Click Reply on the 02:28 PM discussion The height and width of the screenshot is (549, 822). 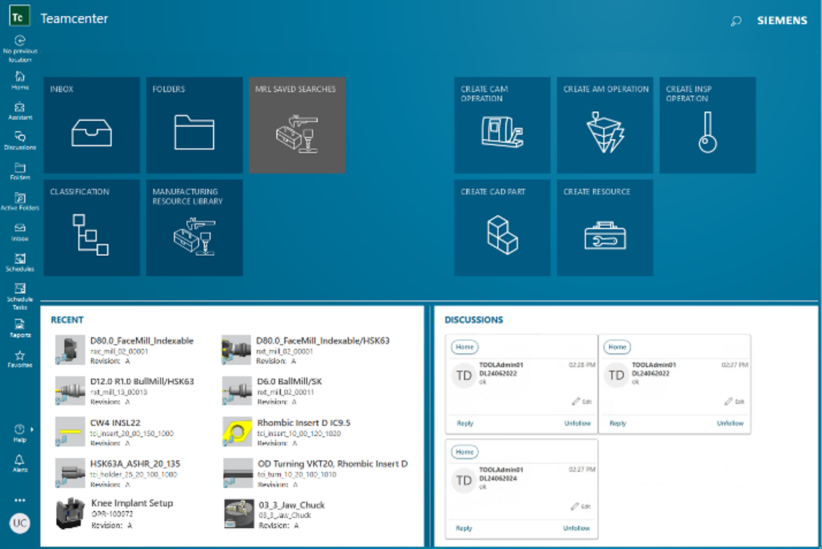pyautogui.click(x=464, y=423)
